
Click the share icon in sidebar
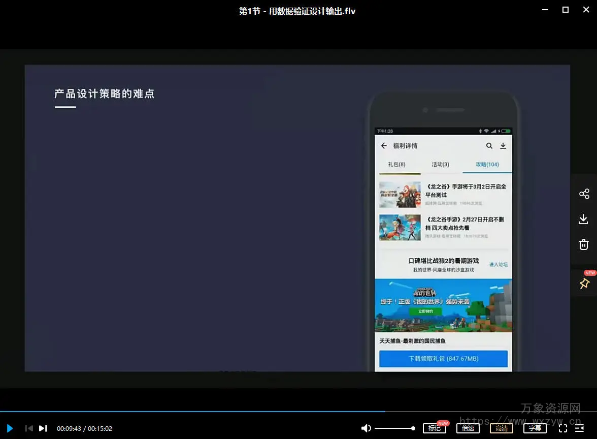(584, 194)
